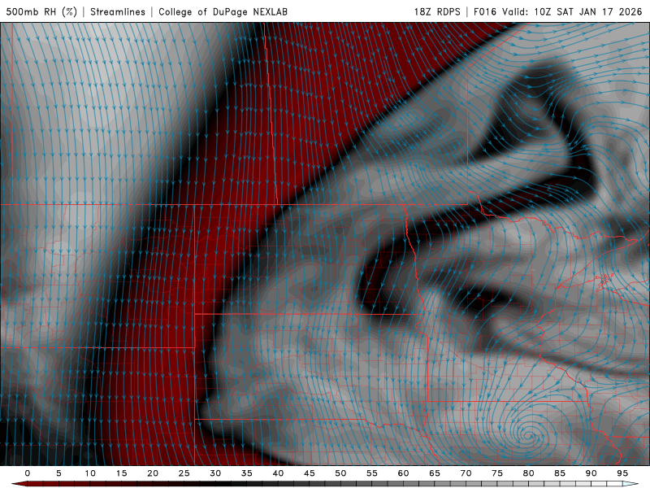This screenshot has width=650, height=488.
Task: Click the colorbar tick label "95"
Action: click(622, 473)
